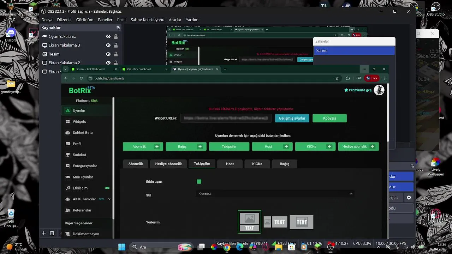Open the Dosya menu in OBS
The image size is (452, 254).
(47, 20)
